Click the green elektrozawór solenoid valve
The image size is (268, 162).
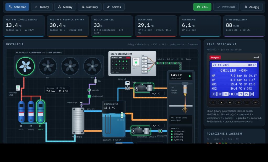pos(89,96)
